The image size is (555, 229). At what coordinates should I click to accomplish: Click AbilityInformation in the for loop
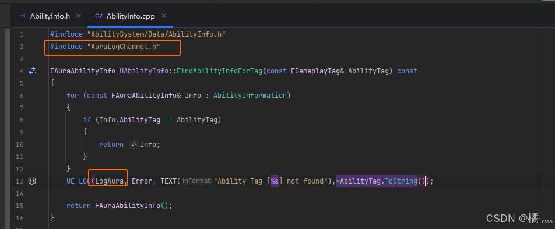pyautogui.click(x=250, y=96)
